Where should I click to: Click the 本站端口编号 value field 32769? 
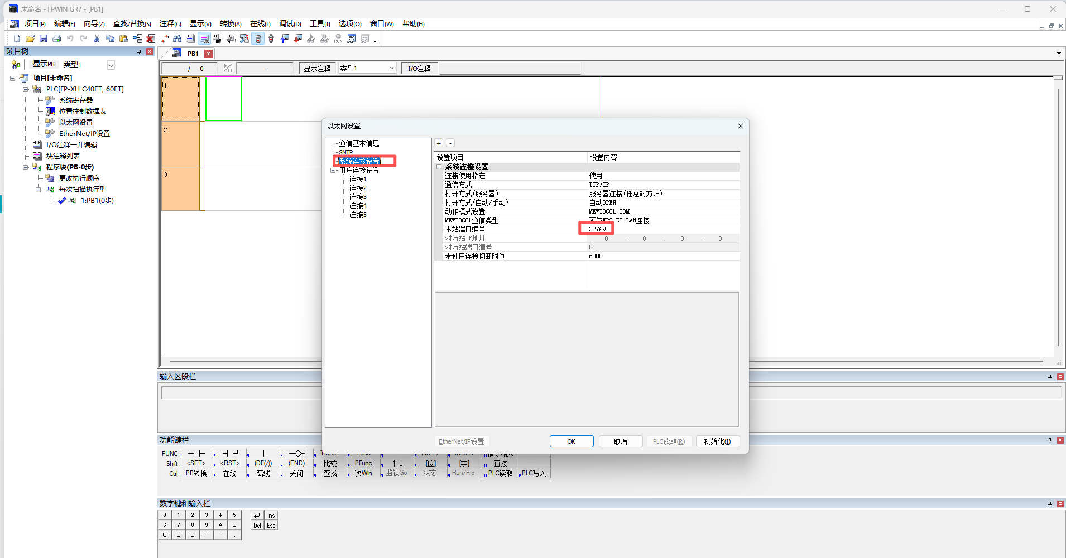click(x=597, y=229)
